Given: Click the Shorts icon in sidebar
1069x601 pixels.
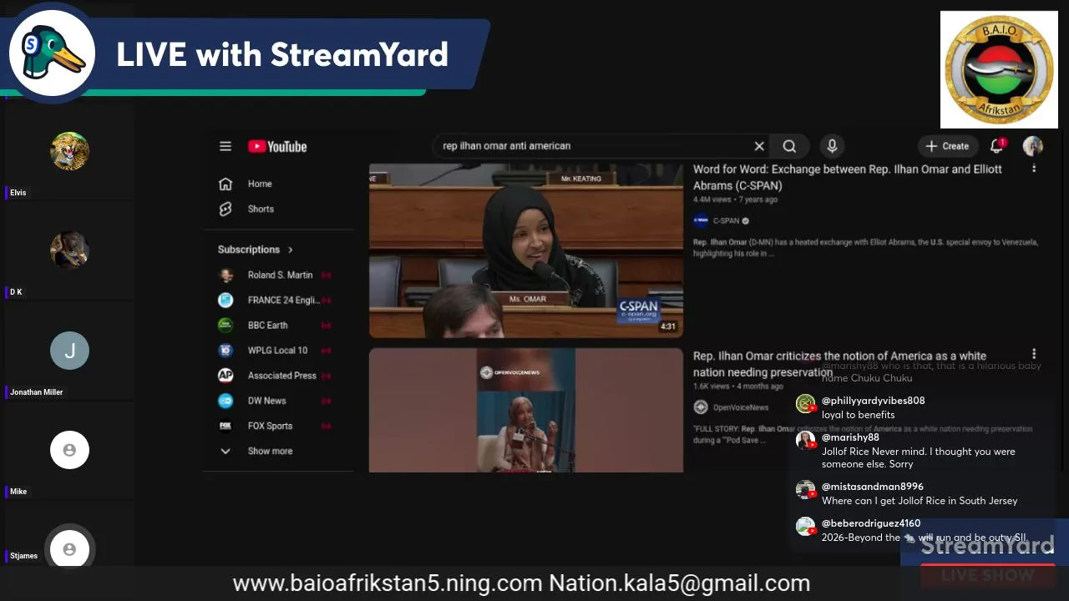Looking at the screenshot, I should (225, 209).
